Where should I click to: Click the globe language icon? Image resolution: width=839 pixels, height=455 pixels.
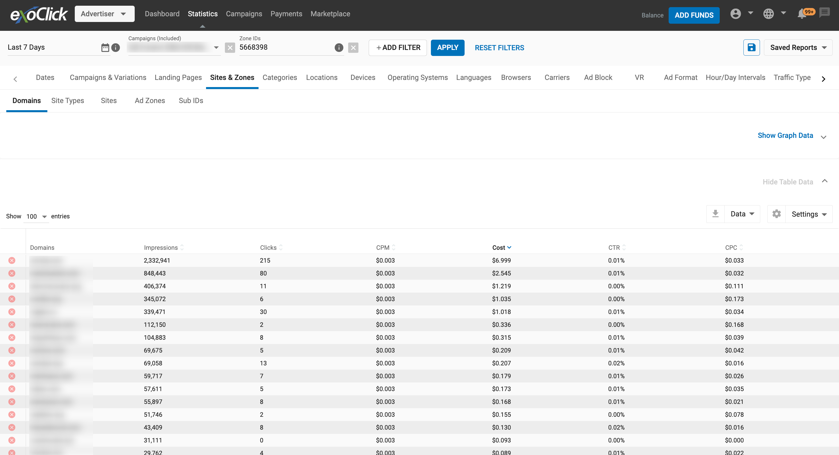coord(768,14)
